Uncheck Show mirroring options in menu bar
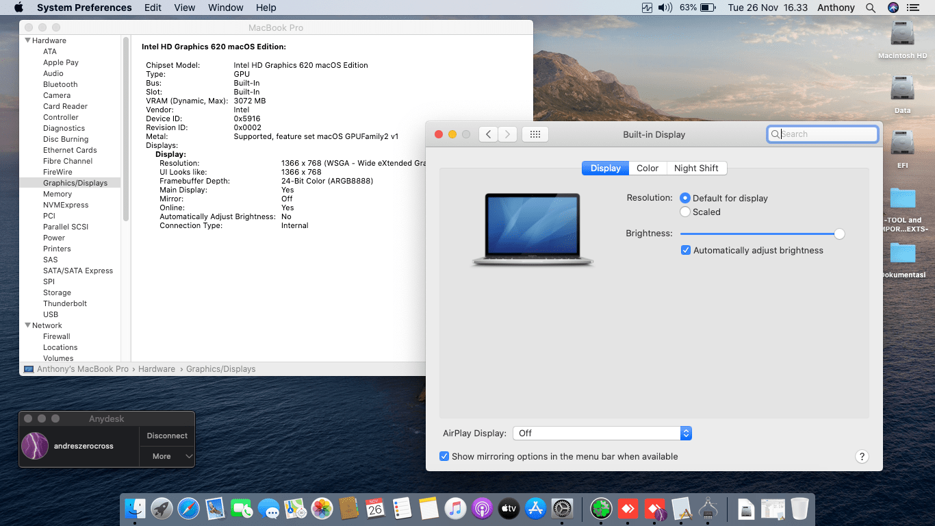 (x=444, y=457)
